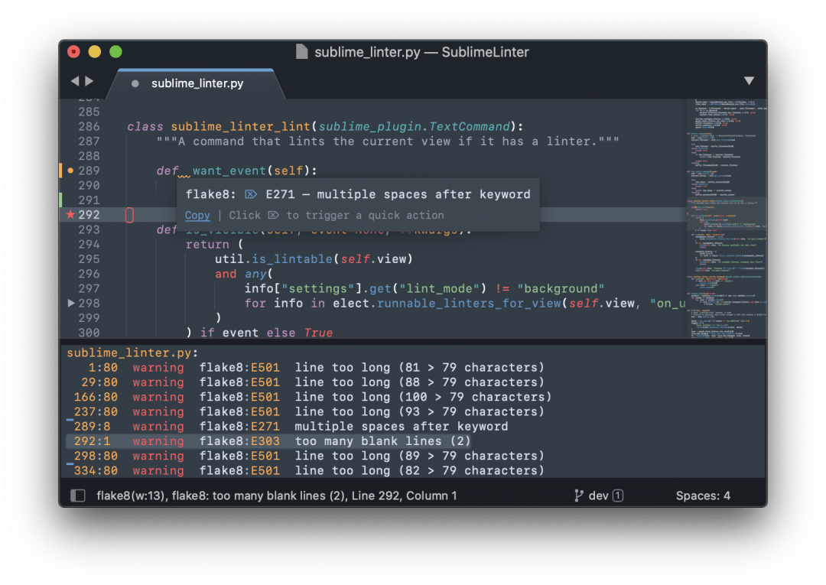Click the Copy link in the lint popup
826x585 pixels.
point(197,216)
